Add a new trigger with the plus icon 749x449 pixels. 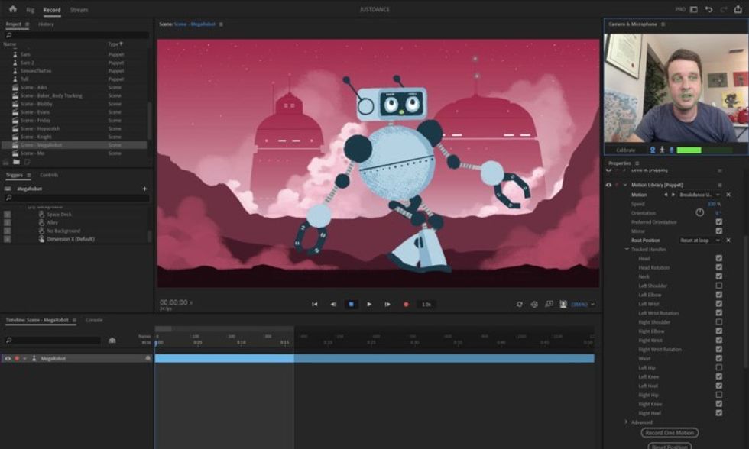point(144,189)
